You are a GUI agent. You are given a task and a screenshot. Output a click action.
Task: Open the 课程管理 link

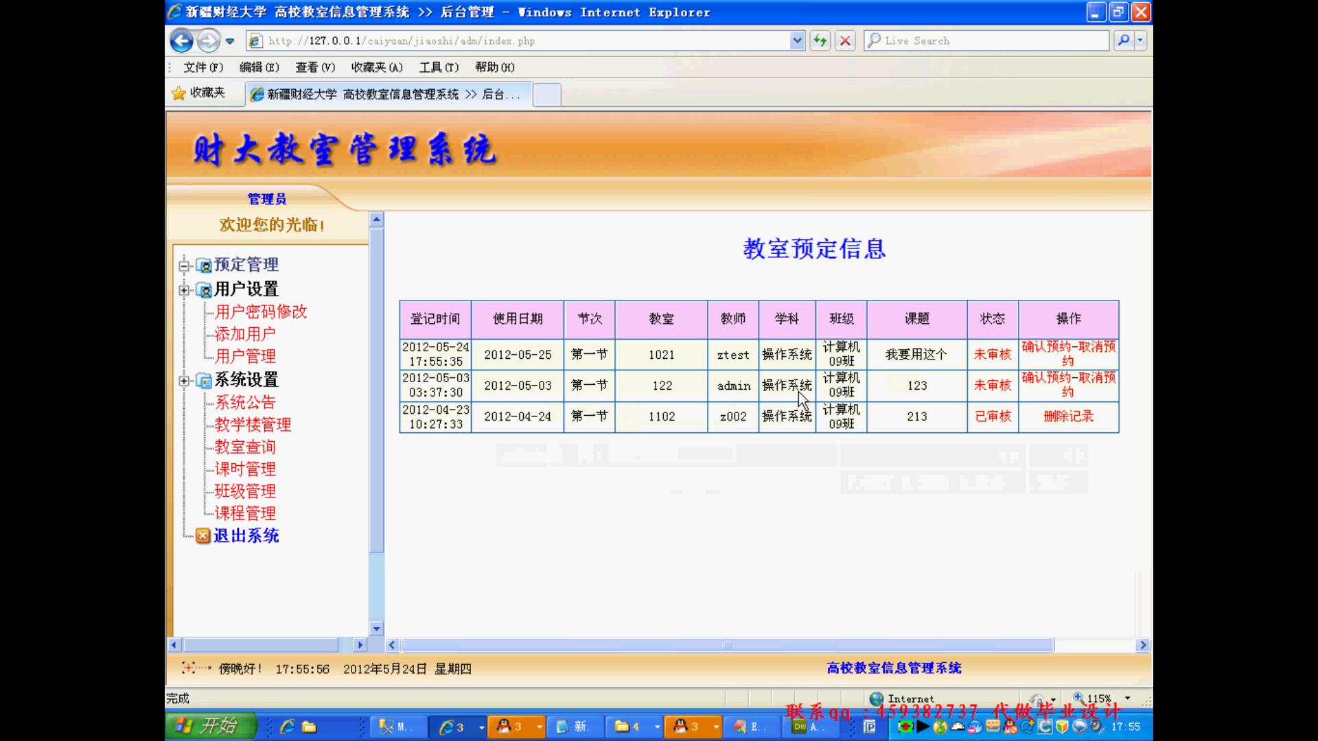(245, 513)
